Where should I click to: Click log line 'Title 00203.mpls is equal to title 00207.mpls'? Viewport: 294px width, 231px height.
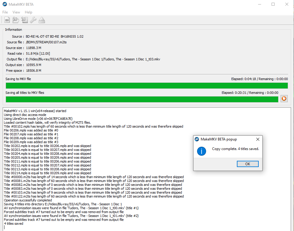tap(48, 150)
